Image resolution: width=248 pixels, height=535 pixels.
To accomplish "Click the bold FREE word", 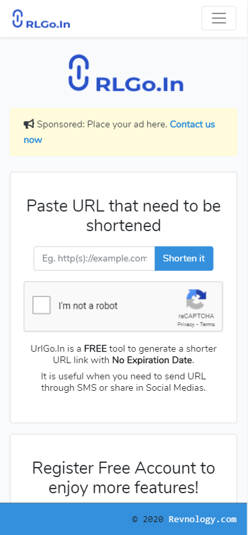I will 95,349.
